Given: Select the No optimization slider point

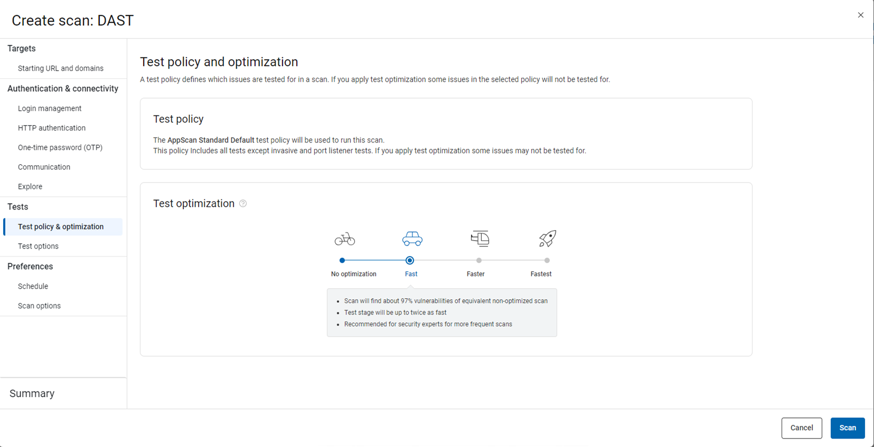Looking at the screenshot, I should click(x=342, y=260).
